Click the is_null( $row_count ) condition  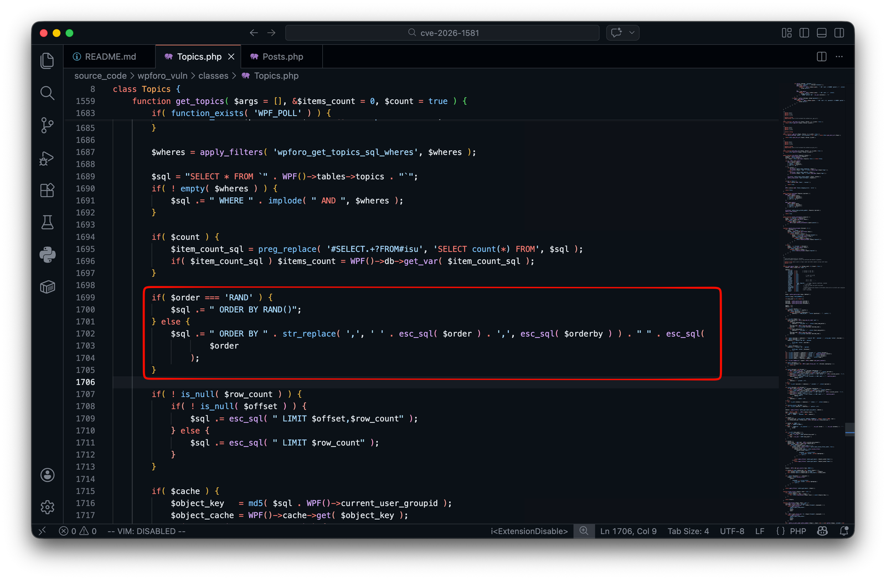[x=229, y=394]
